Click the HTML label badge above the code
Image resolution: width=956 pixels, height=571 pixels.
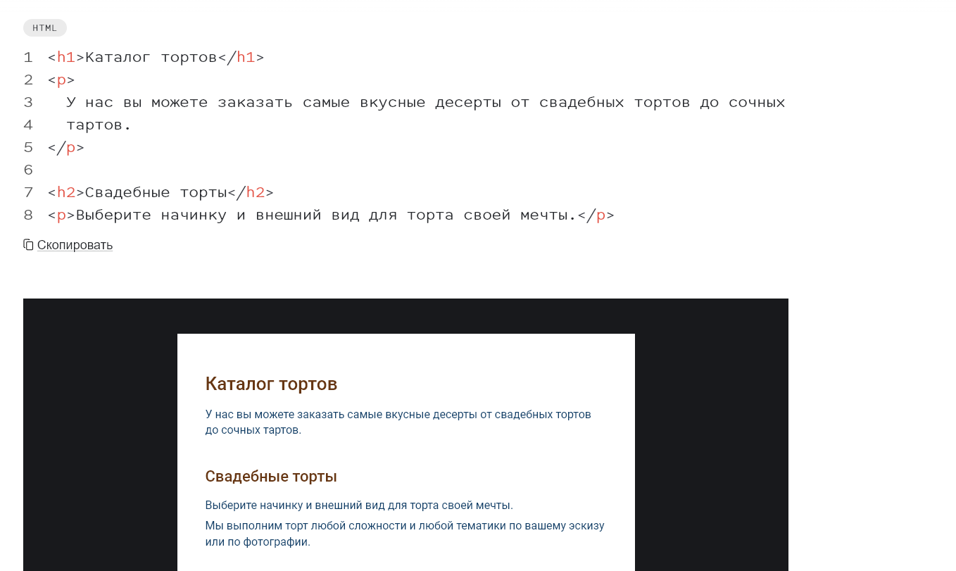(x=44, y=27)
